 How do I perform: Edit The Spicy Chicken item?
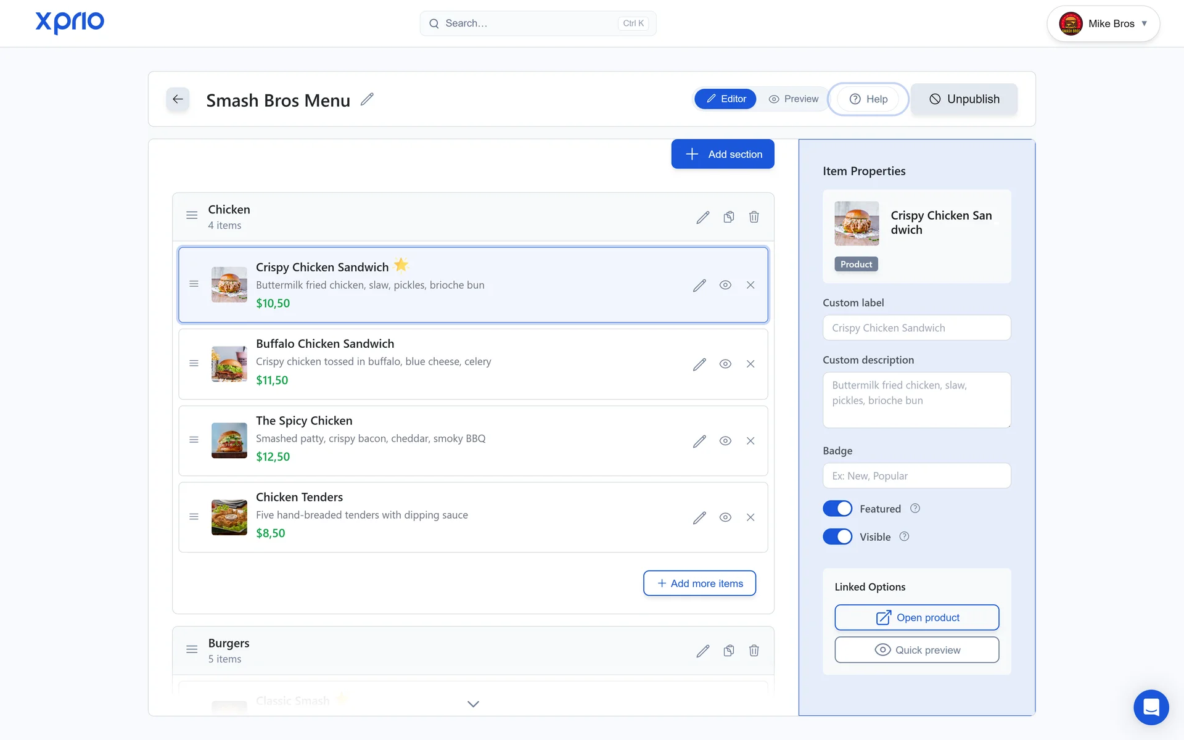tap(699, 441)
